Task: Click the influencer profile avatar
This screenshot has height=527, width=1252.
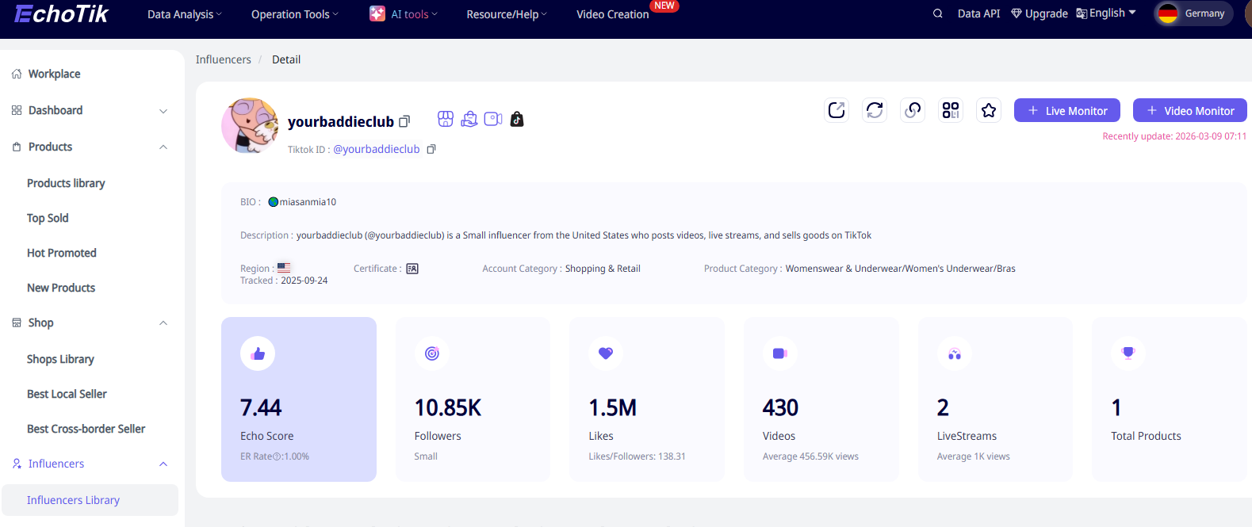Action: point(250,125)
